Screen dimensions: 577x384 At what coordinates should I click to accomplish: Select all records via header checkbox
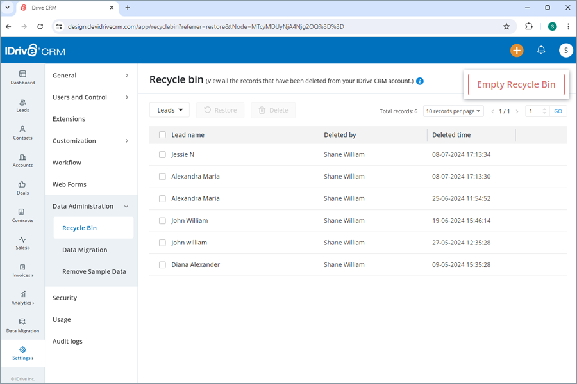click(162, 134)
